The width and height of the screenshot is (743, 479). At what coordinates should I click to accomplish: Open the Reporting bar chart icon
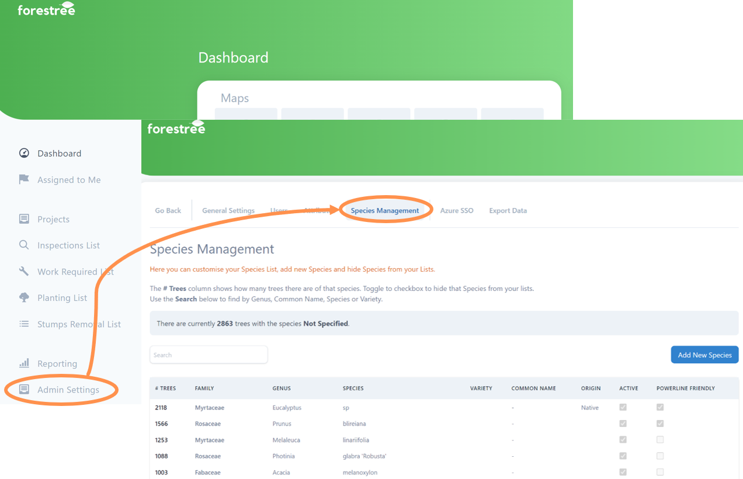(x=24, y=363)
